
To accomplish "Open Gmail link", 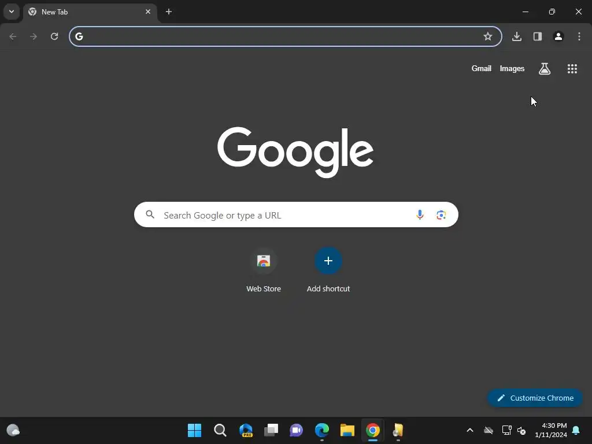I will (482, 68).
